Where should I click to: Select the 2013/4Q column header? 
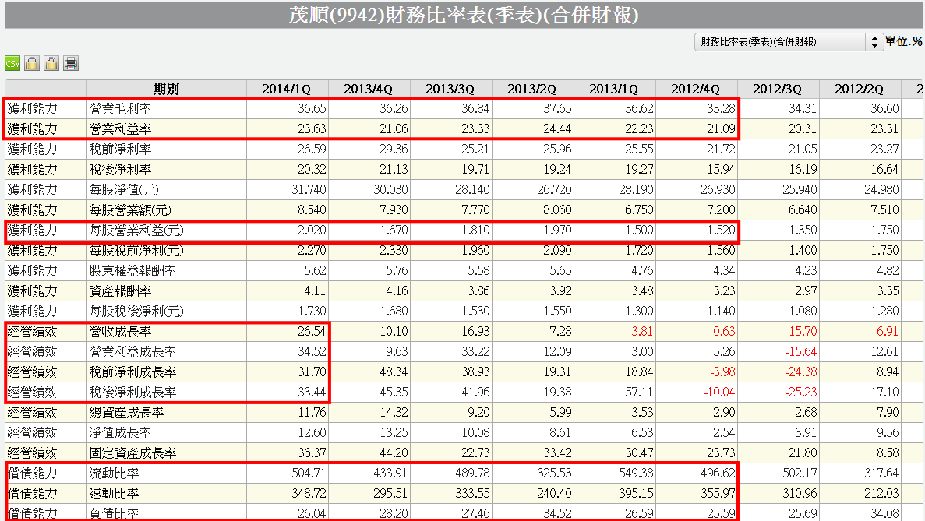[x=368, y=89]
